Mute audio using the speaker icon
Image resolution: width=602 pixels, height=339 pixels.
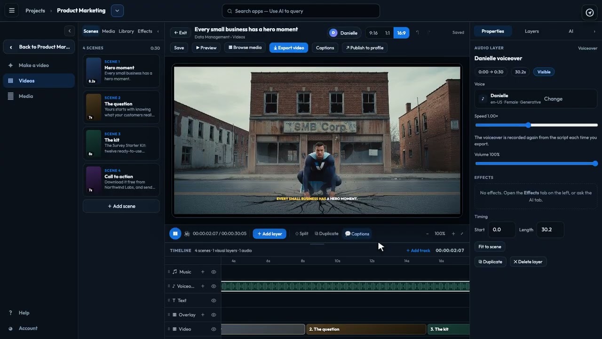[187, 234]
